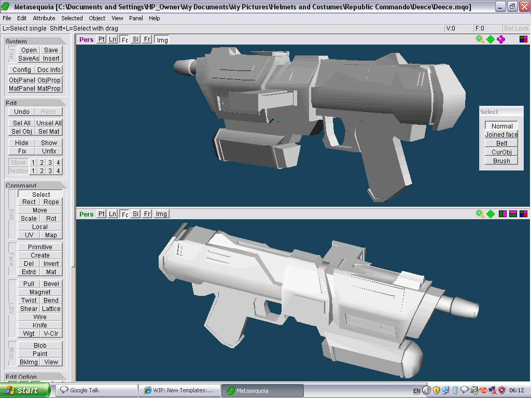Toggle Pt point display in lower viewport
This screenshot has height=398, width=531.
[x=101, y=214]
